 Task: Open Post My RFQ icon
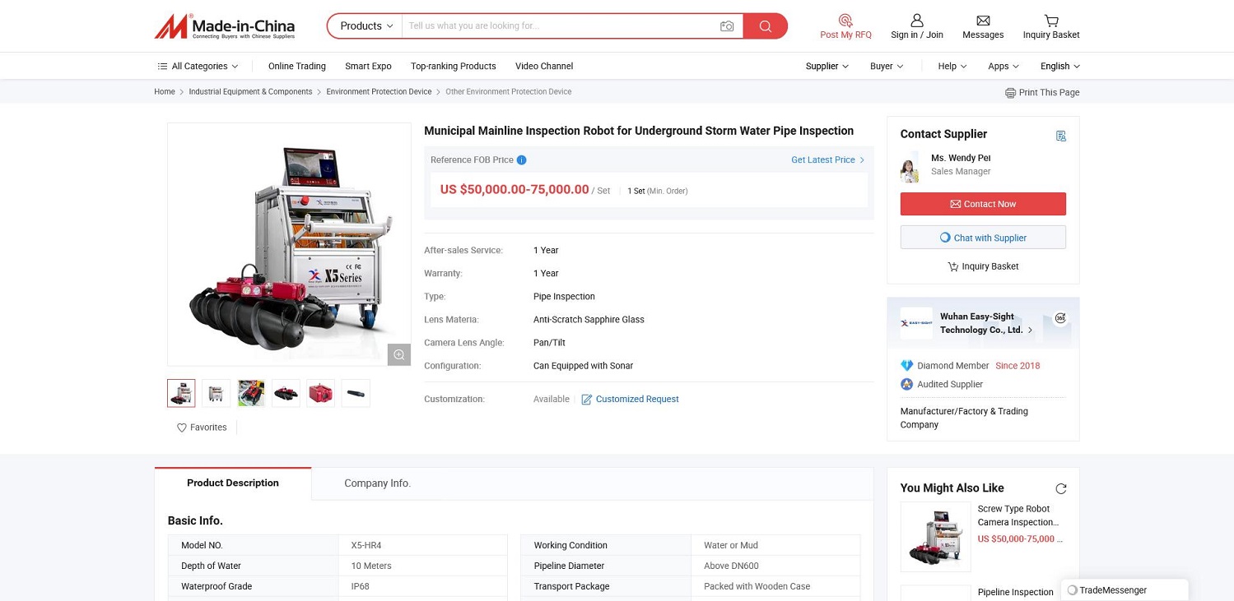point(845,21)
